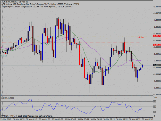Image resolution: width=161 pixels, height=121 pixels.
Task: Click the 1.33625 price scale label
Action: 157,27
